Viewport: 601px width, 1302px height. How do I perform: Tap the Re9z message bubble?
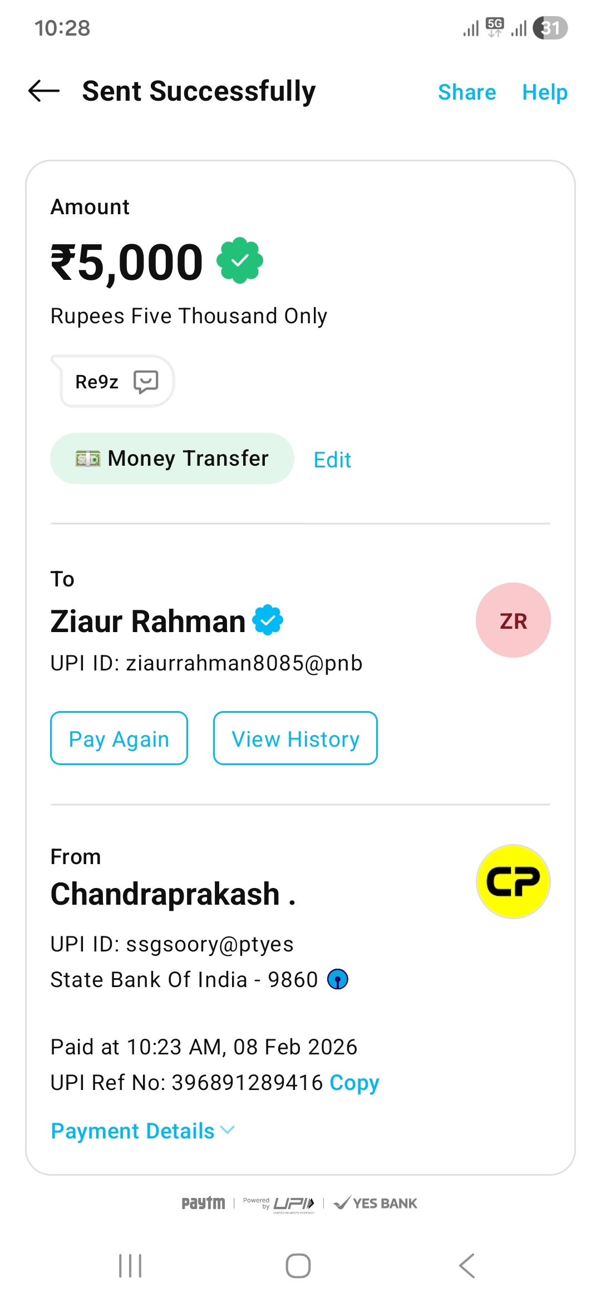(97, 382)
